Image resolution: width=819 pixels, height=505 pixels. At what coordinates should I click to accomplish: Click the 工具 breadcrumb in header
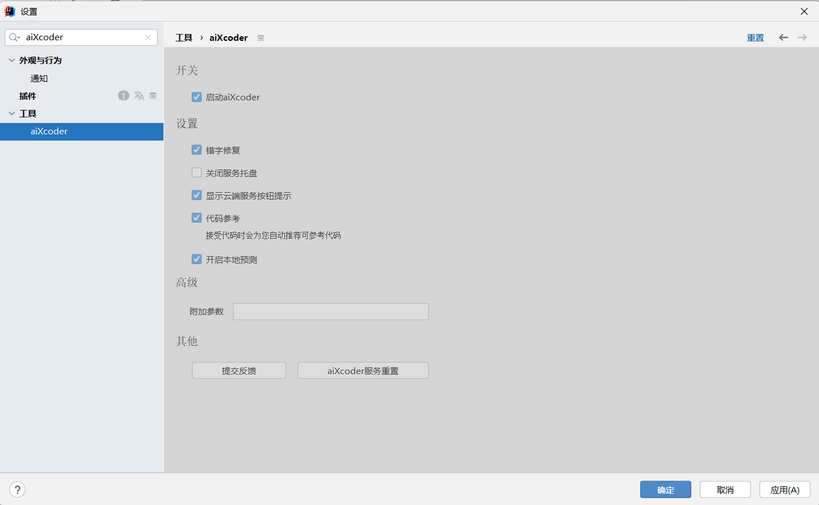(x=184, y=38)
